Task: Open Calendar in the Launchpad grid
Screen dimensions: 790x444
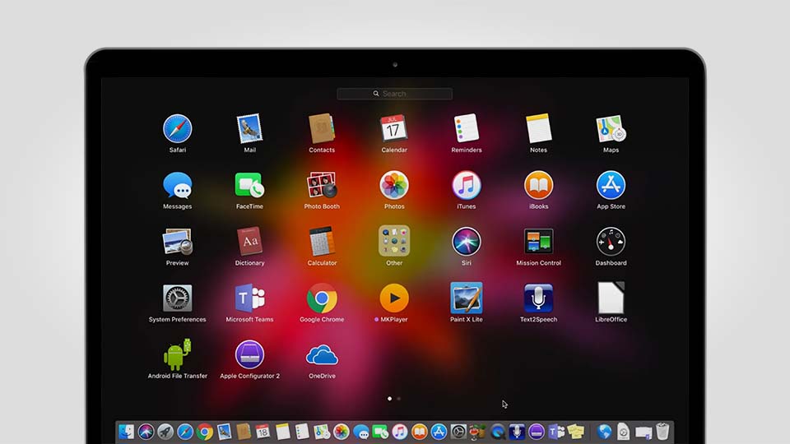Action: (394, 128)
